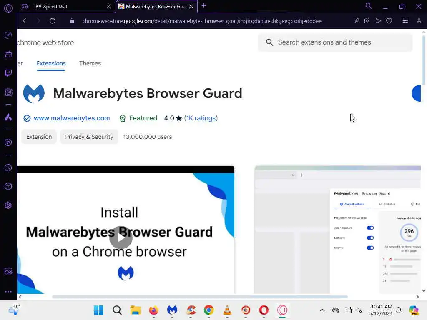Open Google Chrome from the taskbar
The image size is (427, 320).
click(208, 310)
